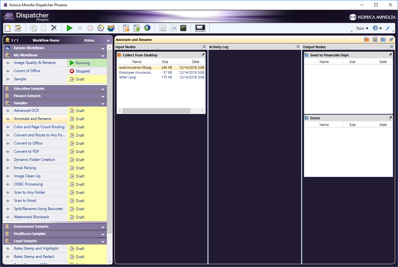Select Bates Stamp and Highlight workflow
The width and height of the screenshot is (398, 267).
[x=36, y=248]
